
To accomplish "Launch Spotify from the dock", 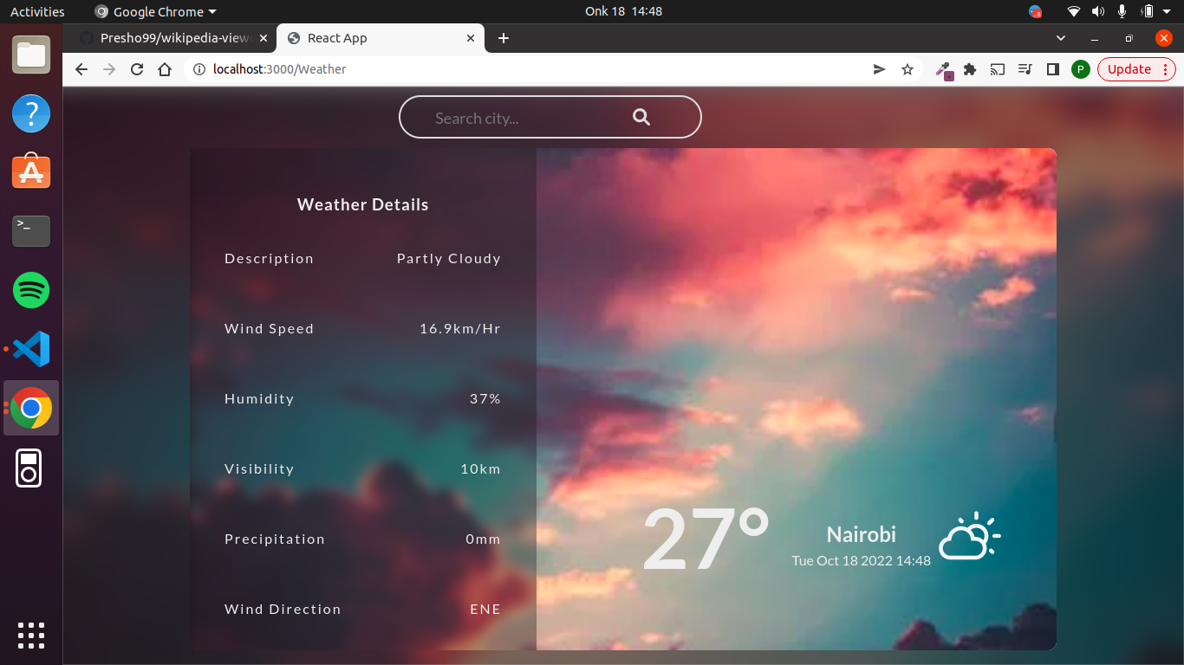I will [30, 290].
